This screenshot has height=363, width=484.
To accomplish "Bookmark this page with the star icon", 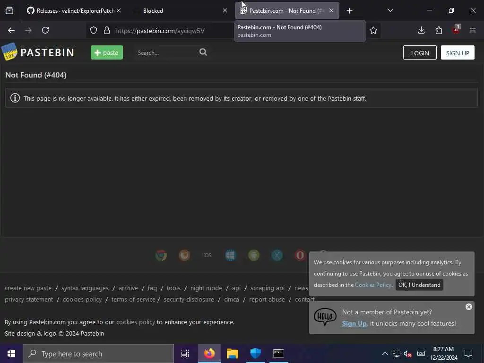I will coord(373,30).
